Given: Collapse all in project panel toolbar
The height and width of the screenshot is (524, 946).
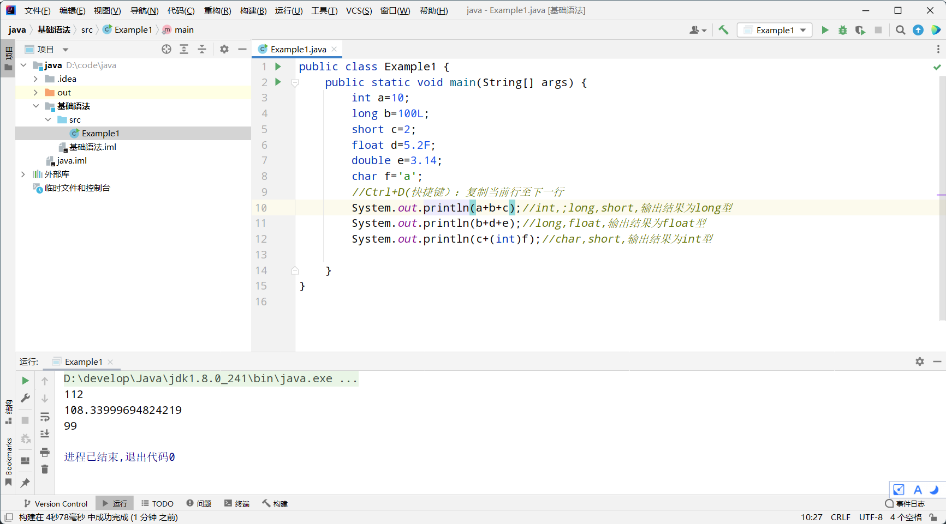Looking at the screenshot, I should tap(202, 49).
